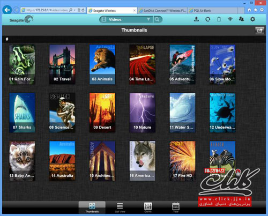Click the address bar dropdown arrow
Viewport: 268px width, 216px height.
point(75,10)
